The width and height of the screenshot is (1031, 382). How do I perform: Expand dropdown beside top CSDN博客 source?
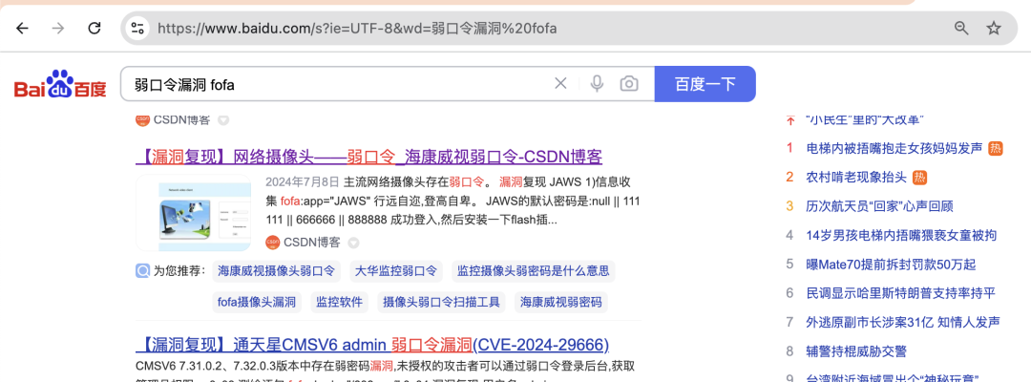(223, 120)
